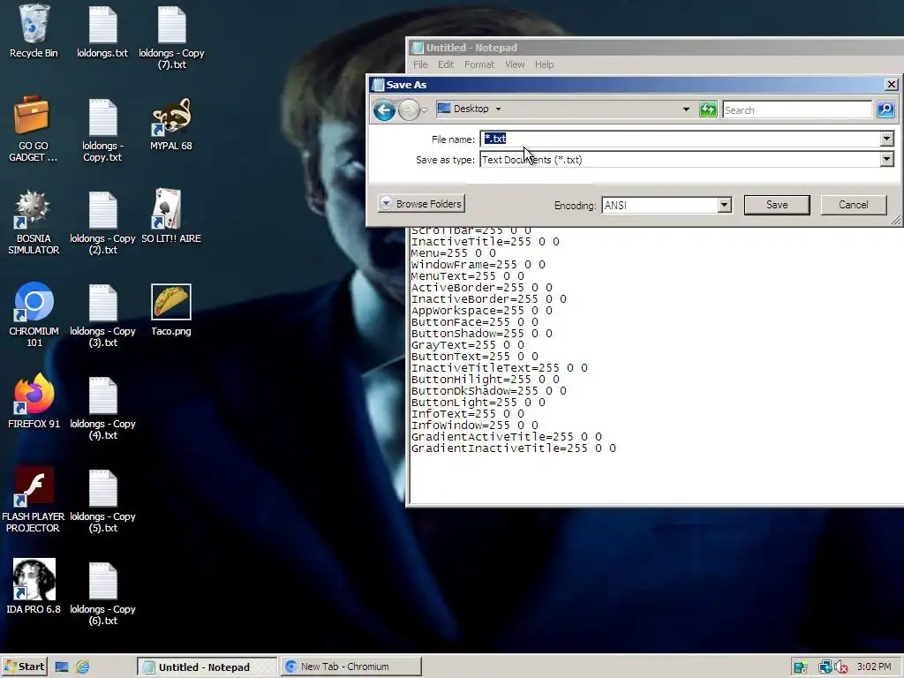This screenshot has width=904, height=678.
Task: Open the Notepad Format menu
Action: 479,64
